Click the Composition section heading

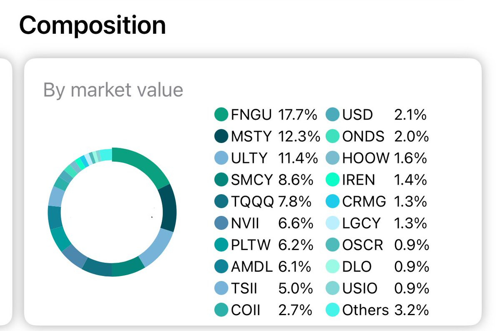click(92, 25)
